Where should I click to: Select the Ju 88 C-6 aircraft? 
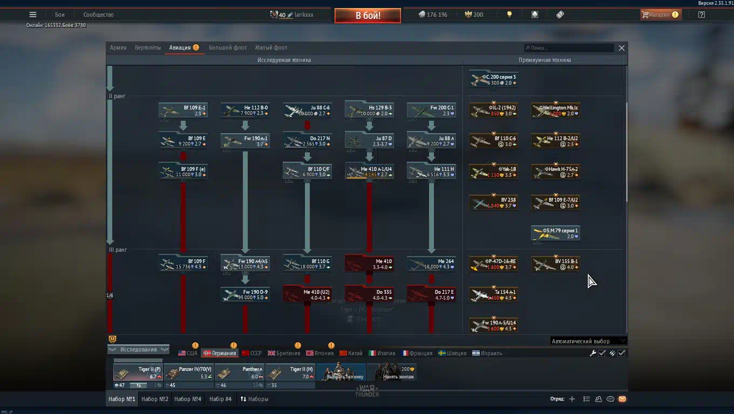click(307, 111)
